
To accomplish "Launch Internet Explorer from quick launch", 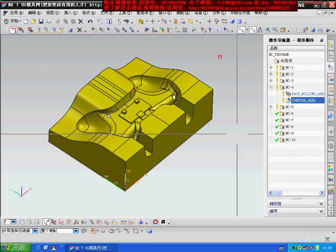I will pyautogui.click(x=39, y=248).
